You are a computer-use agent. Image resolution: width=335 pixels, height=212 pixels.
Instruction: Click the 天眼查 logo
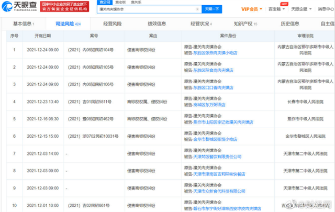pos(19,6)
